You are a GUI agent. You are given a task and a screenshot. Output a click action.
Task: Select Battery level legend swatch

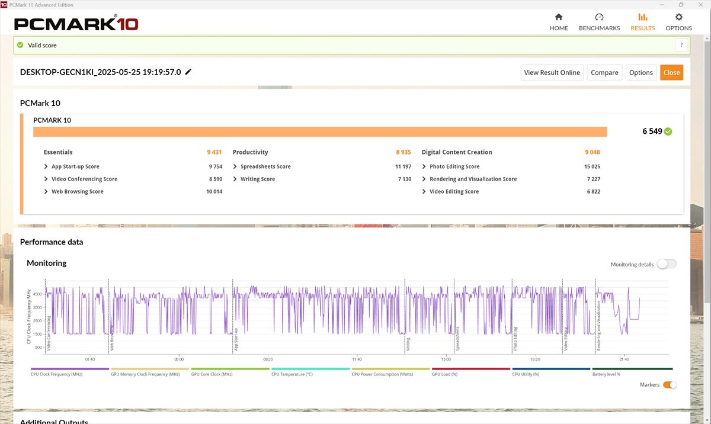pos(632,369)
